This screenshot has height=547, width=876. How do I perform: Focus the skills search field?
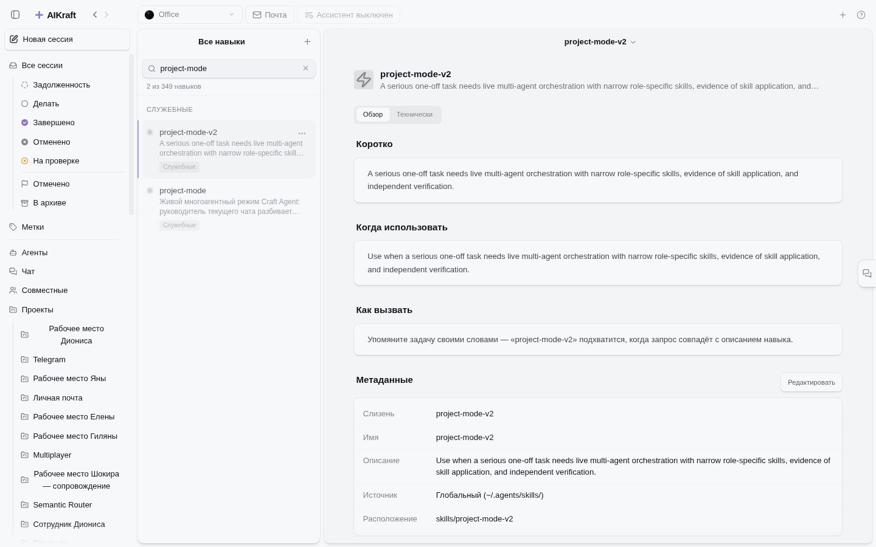(229, 69)
